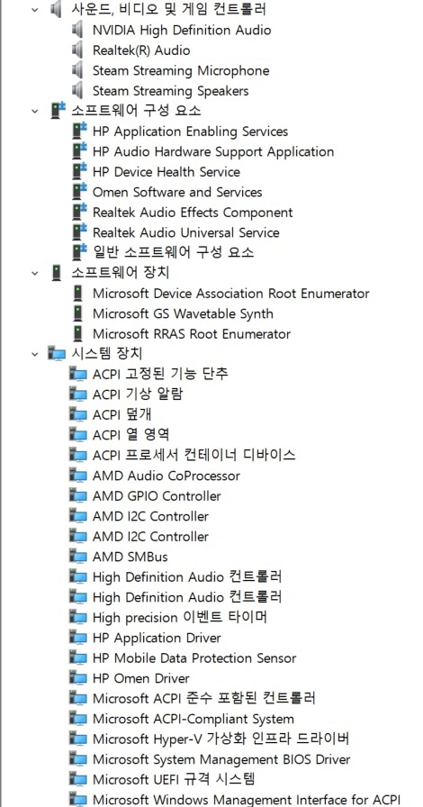Select High precision 이벤트 타이머 entry
Screen dimensions: 423x807
[x=180, y=618]
